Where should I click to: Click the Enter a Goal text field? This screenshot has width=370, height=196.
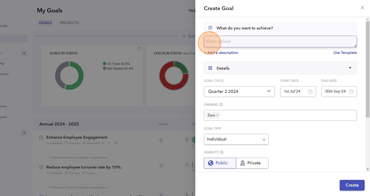280,42
